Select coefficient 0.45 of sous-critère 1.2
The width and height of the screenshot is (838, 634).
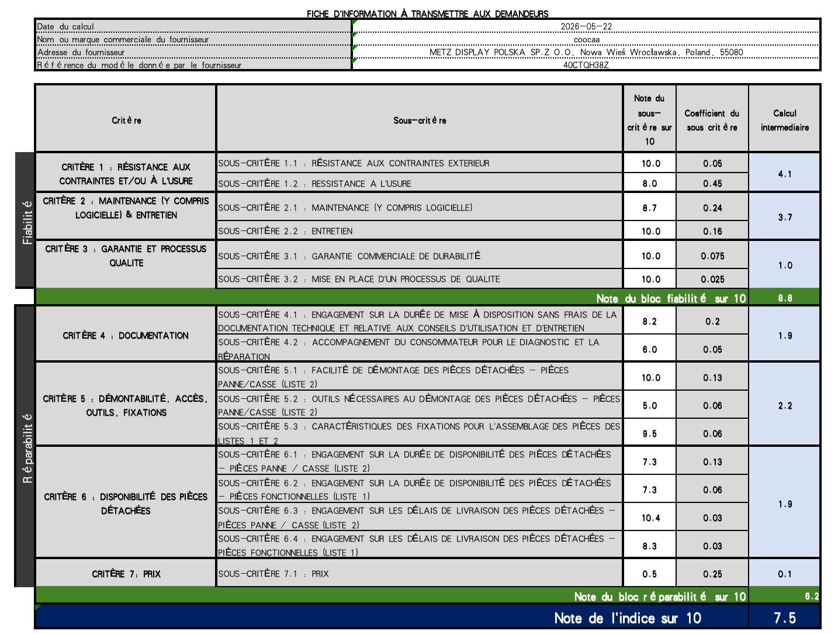pyautogui.click(x=712, y=183)
